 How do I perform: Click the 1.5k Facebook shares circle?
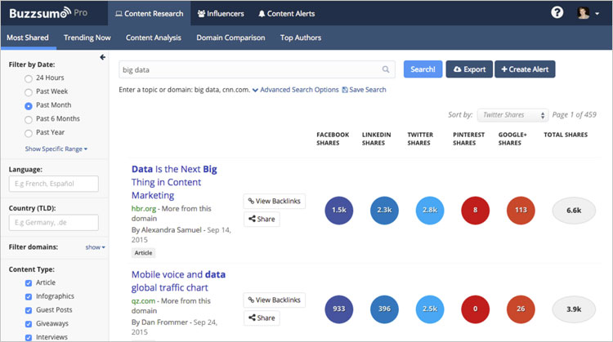(338, 210)
